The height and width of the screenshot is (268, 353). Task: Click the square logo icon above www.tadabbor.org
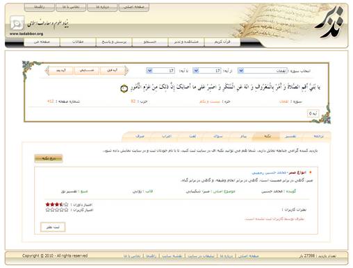pyautogui.click(x=17, y=23)
